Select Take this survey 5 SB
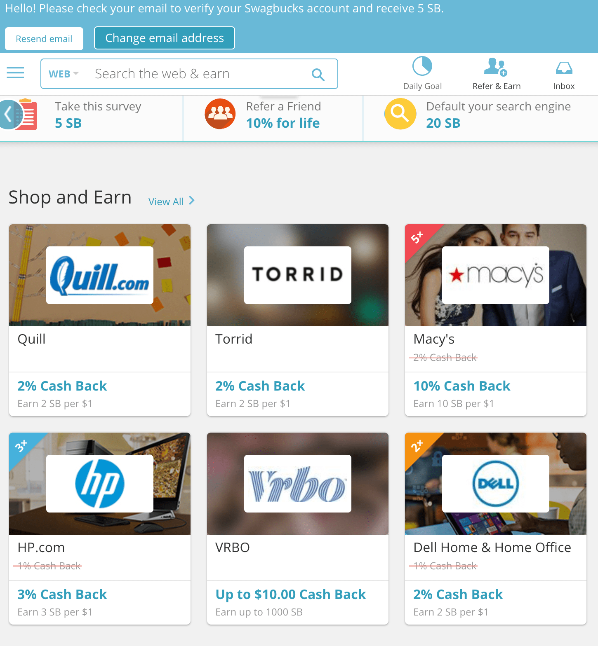The width and height of the screenshot is (598, 646). pos(98,115)
